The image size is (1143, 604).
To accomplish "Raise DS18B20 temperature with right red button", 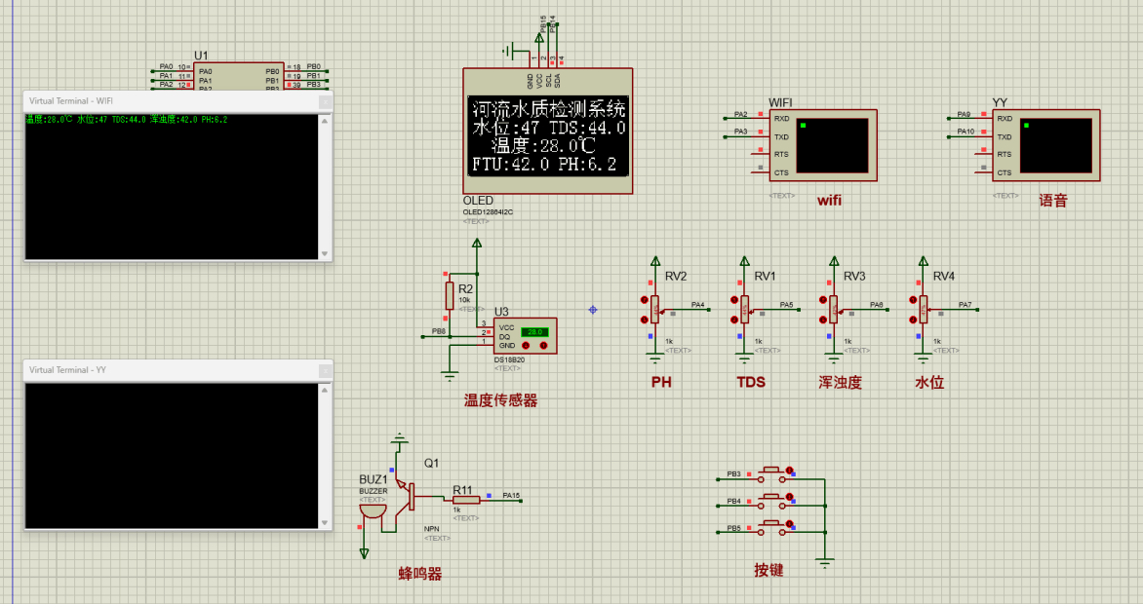I will click(543, 345).
